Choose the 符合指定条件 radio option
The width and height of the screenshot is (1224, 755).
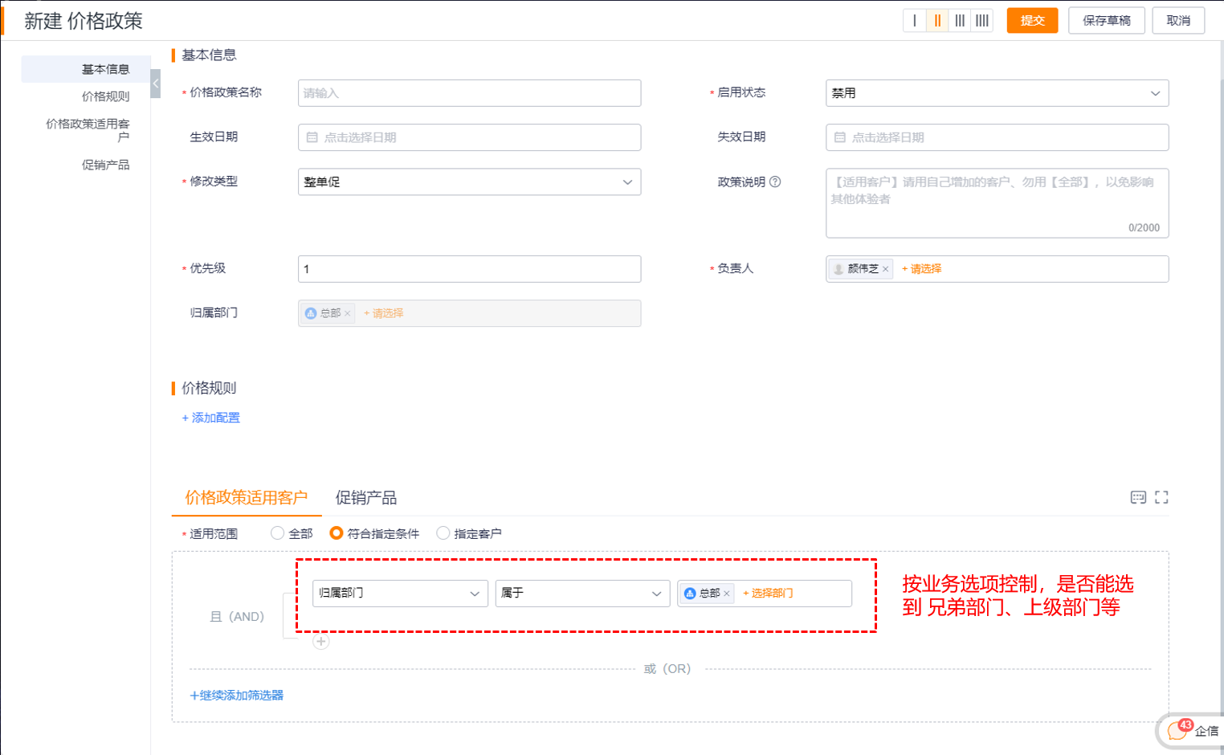pyautogui.click(x=337, y=533)
